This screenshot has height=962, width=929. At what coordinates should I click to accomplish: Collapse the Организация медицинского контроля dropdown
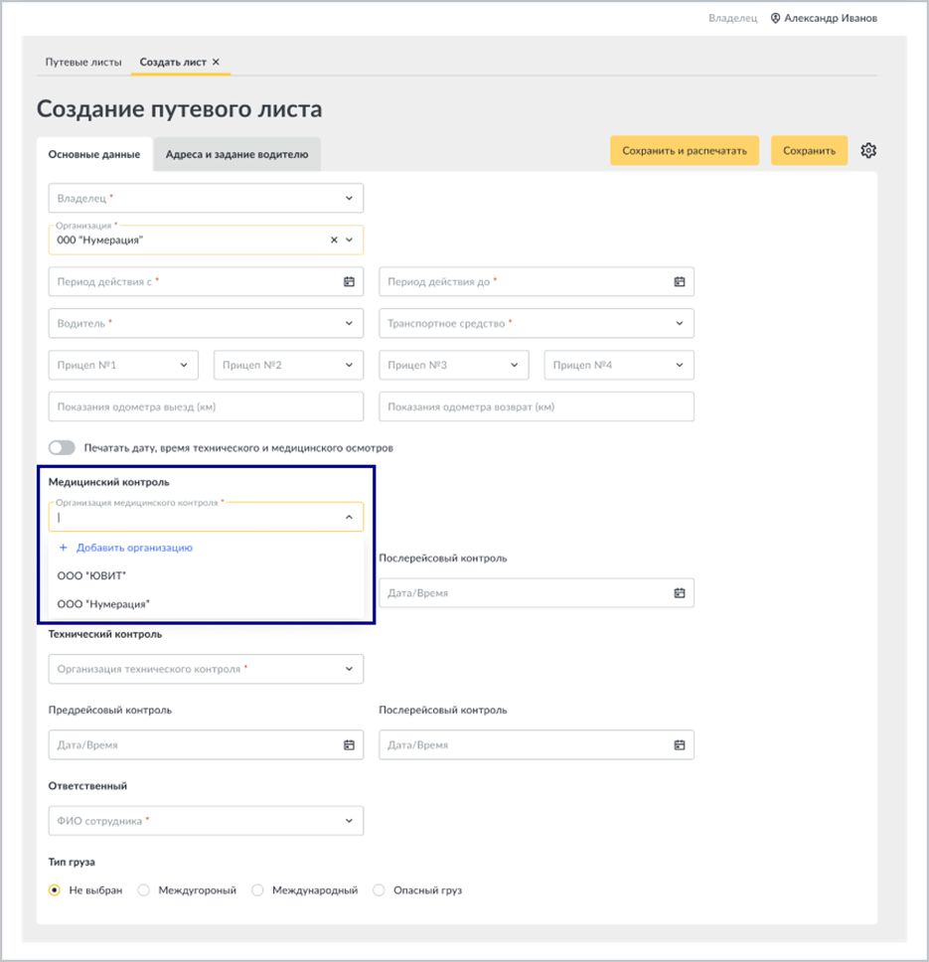click(x=349, y=517)
